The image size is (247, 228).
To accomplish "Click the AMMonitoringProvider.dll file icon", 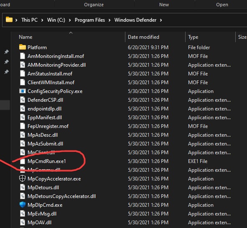I will click(23, 65).
